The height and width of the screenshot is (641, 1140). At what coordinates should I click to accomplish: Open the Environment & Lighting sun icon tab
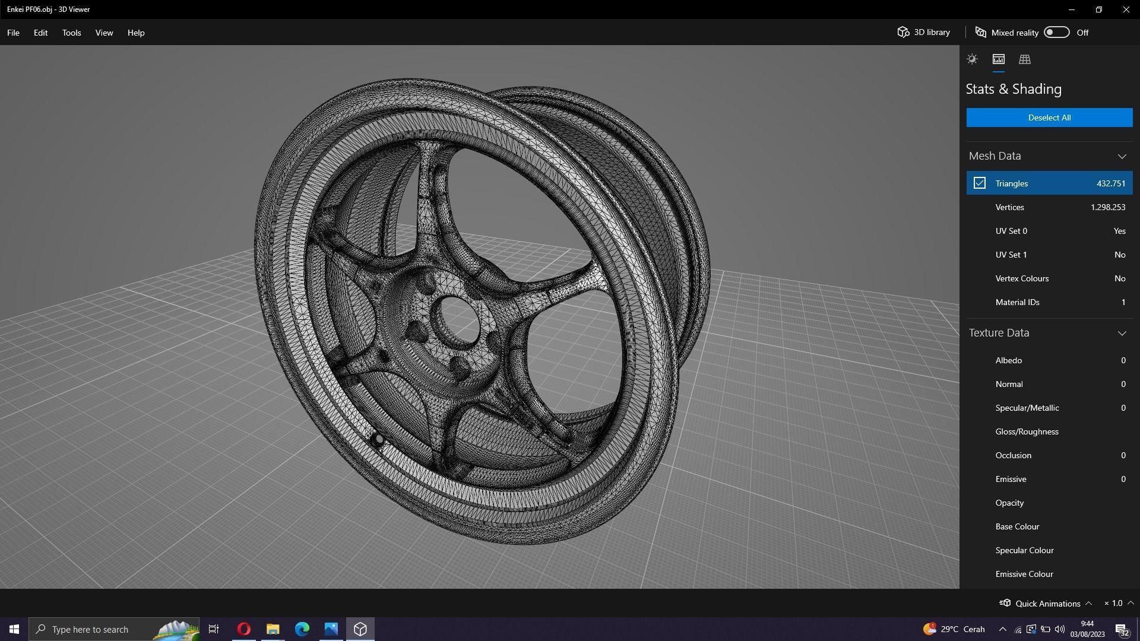[972, 59]
